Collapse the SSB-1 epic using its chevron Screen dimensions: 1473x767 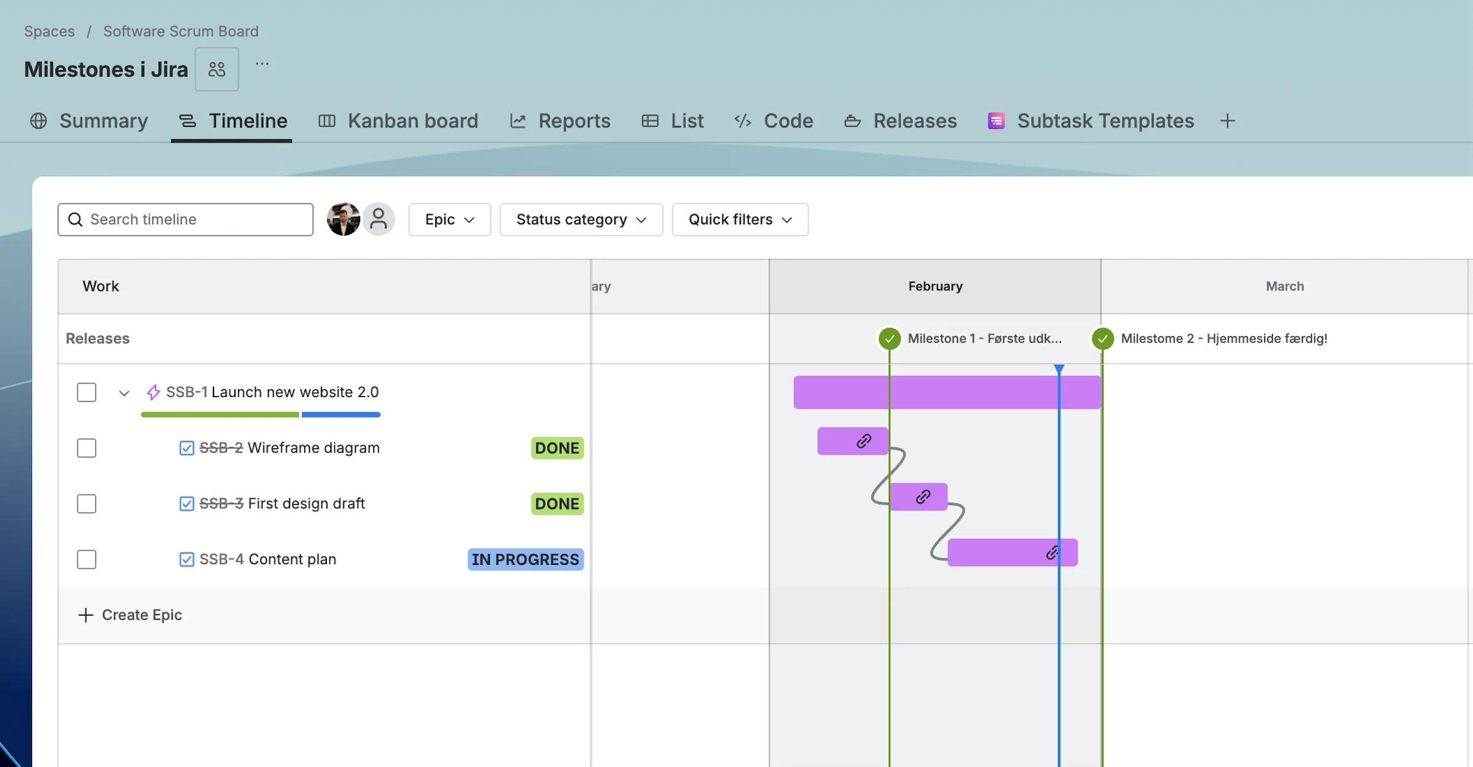tap(123, 393)
